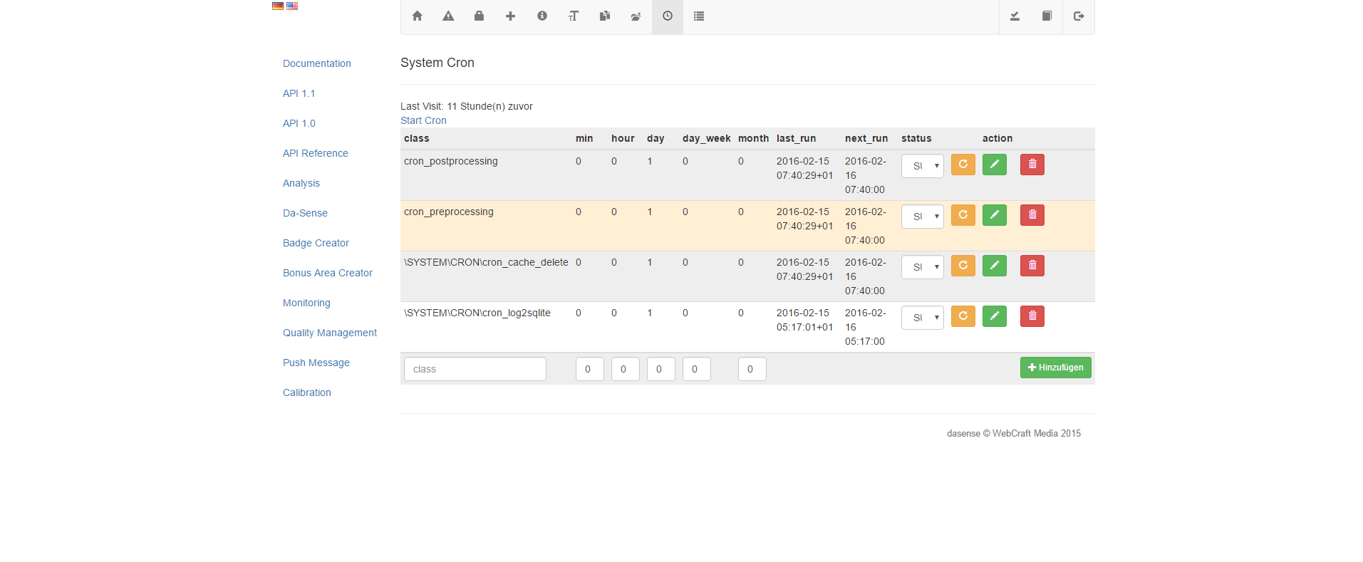
Task: Delete the cron_postprocessing row with trash icon
Action: (1032, 165)
